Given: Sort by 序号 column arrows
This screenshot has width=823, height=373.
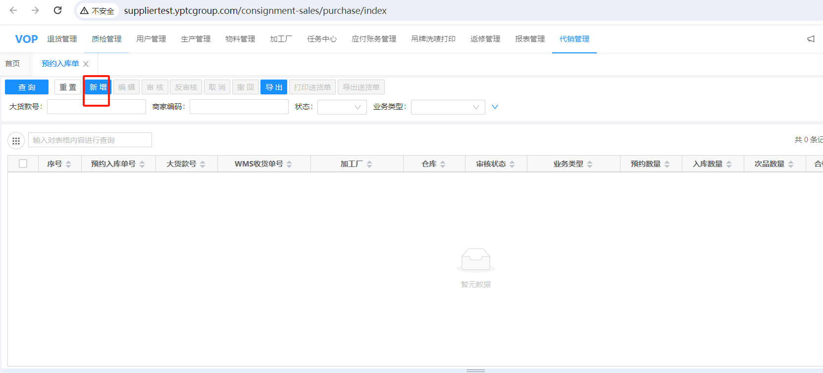Looking at the screenshot, I should 68,164.
